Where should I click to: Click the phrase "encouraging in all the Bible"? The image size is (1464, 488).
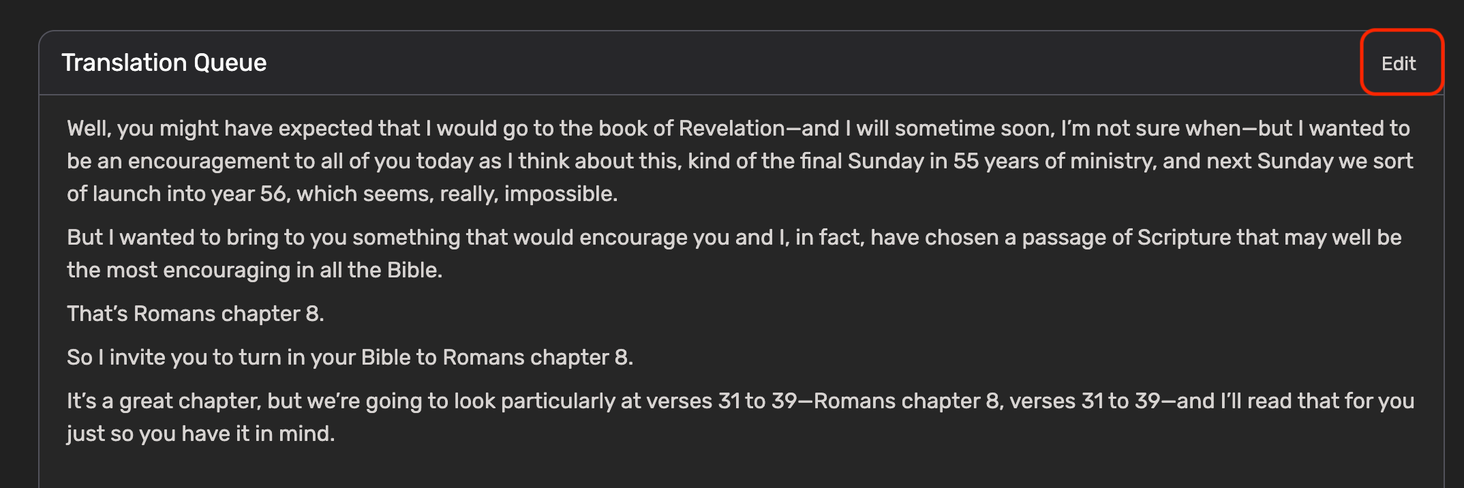[301, 270]
